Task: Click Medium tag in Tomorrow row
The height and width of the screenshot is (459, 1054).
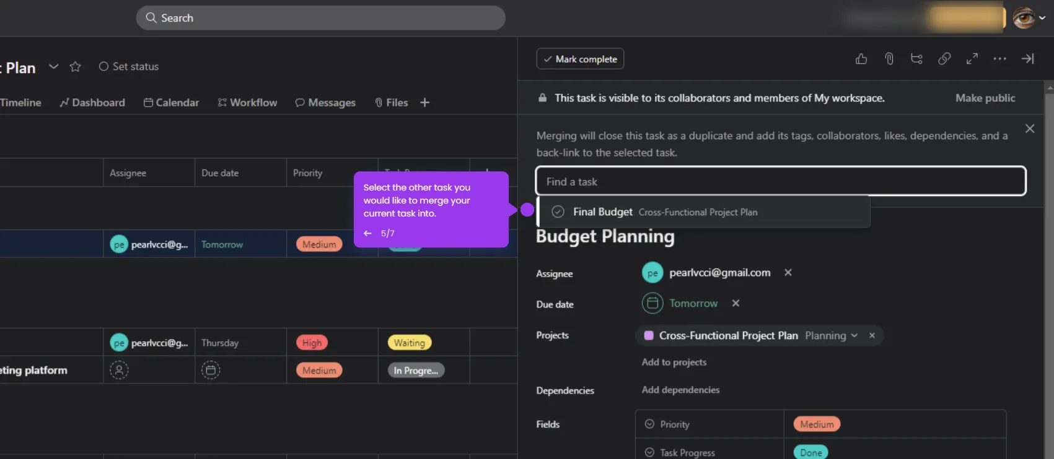Action: [x=319, y=244]
